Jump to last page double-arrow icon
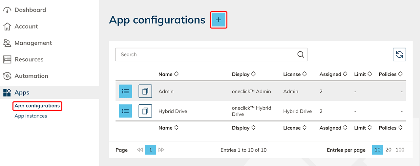 (x=161, y=150)
